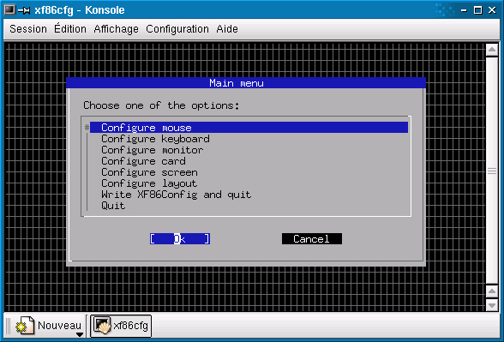Open the Affichage menu
Viewport: 504px width, 342px height.
click(116, 29)
